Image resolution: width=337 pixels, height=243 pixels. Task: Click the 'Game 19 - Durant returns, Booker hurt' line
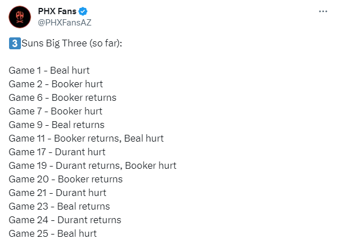click(x=92, y=165)
